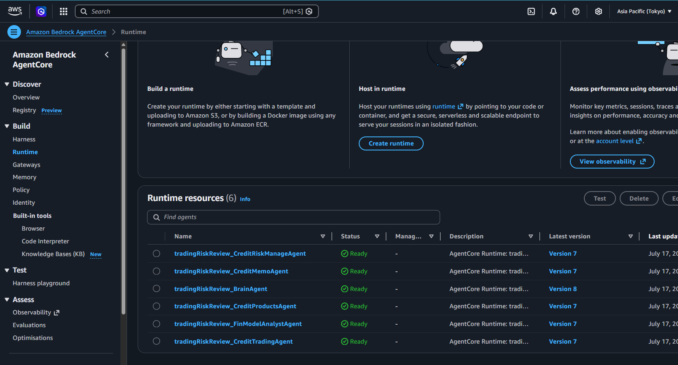This screenshot has height=365, width=678.
Task: Open Observability in the sidebar
Action: [36, 312]
